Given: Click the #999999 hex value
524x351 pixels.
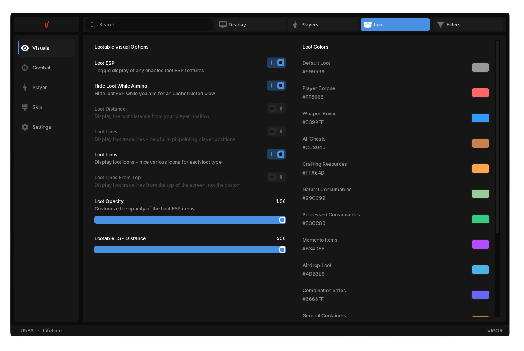Looking at the screenshot, I should pyautogui.click(x=314, y=72).
